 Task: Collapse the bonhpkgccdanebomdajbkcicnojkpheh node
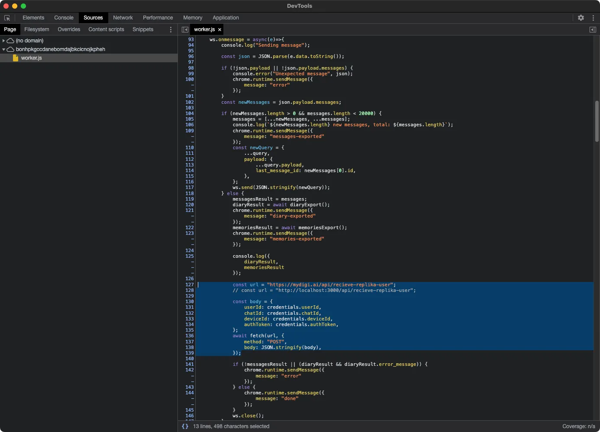3,49
